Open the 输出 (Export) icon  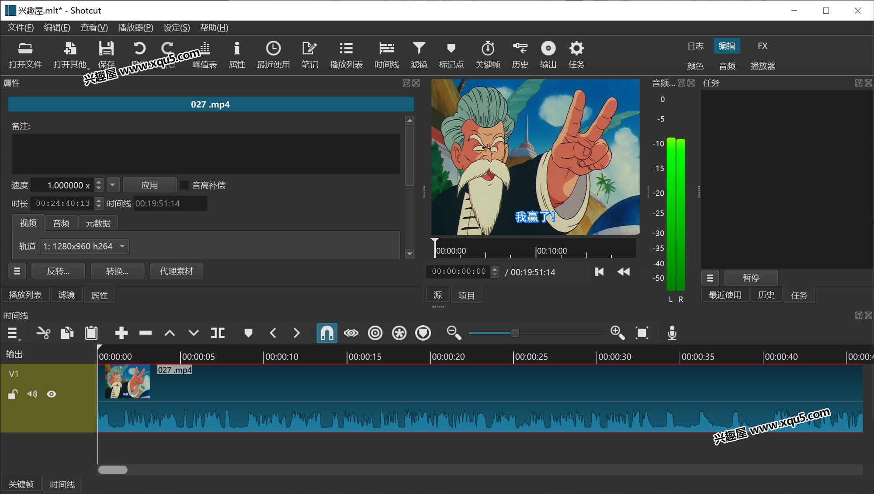(x=548, y=55)
